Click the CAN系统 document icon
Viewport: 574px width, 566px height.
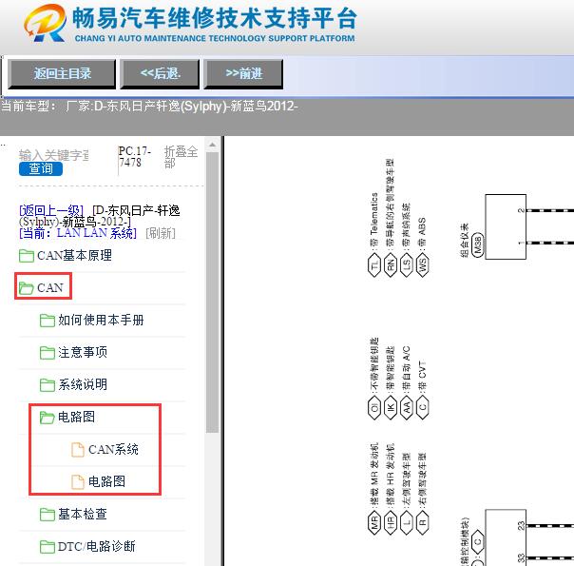(77, 450)
